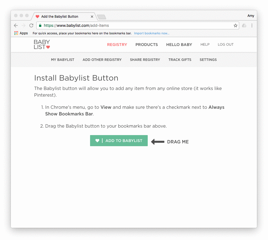This screenshot has width=268, height=240.
Task: Click the browser forward arrow
Action: pyautogui.click(x=24, y=25)
